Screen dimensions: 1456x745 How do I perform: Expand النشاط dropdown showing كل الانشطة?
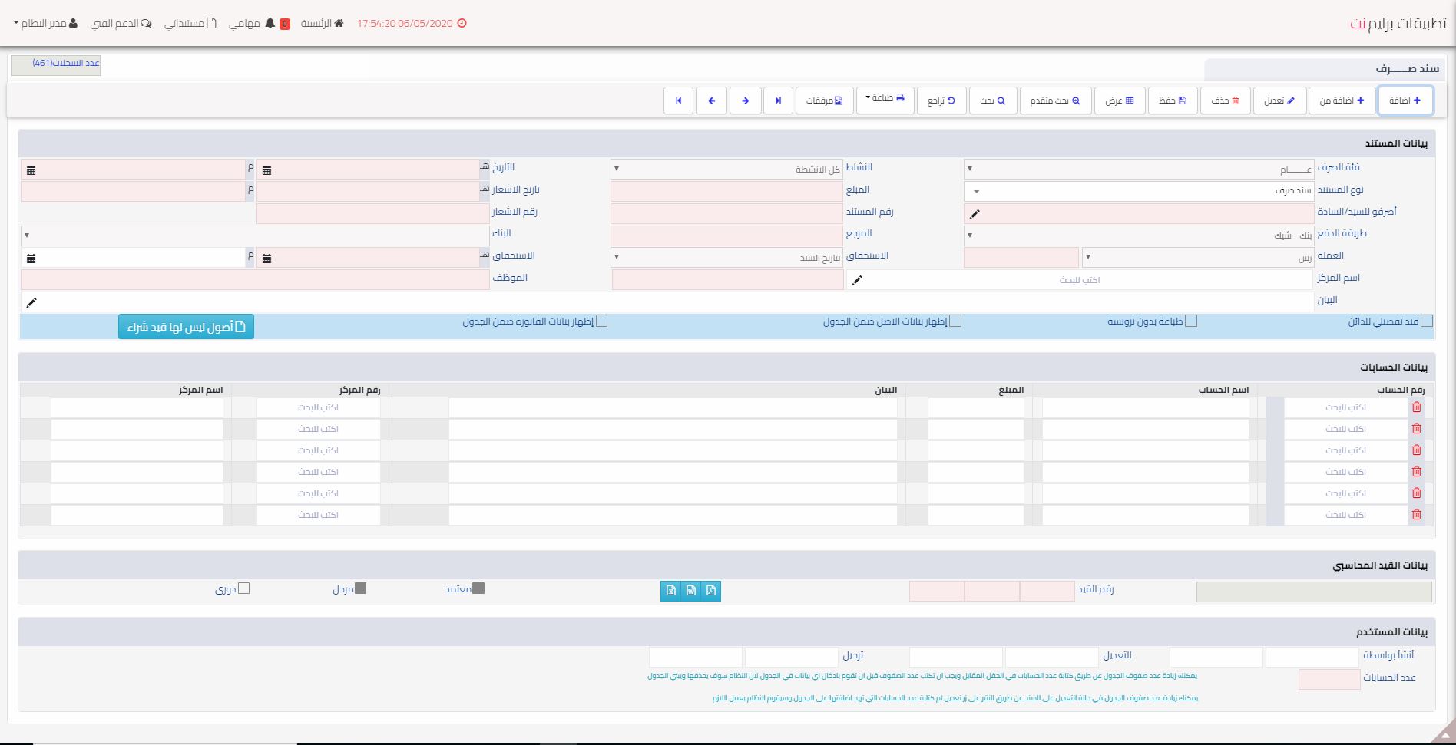[726, 169]
